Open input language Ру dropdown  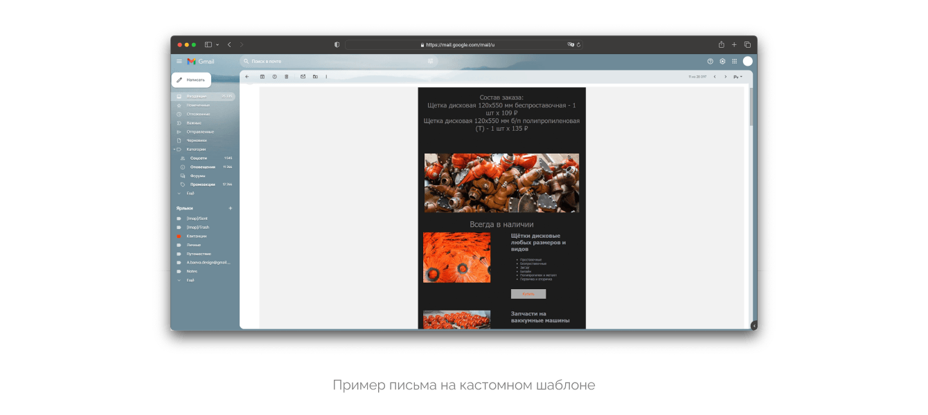coord(739,77)
